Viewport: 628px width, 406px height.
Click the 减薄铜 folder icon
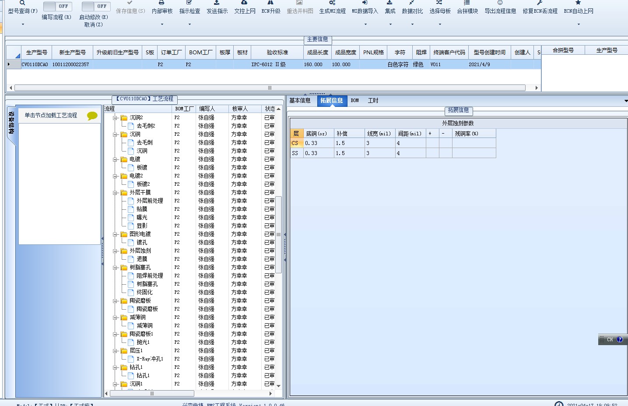coord(124,318)
